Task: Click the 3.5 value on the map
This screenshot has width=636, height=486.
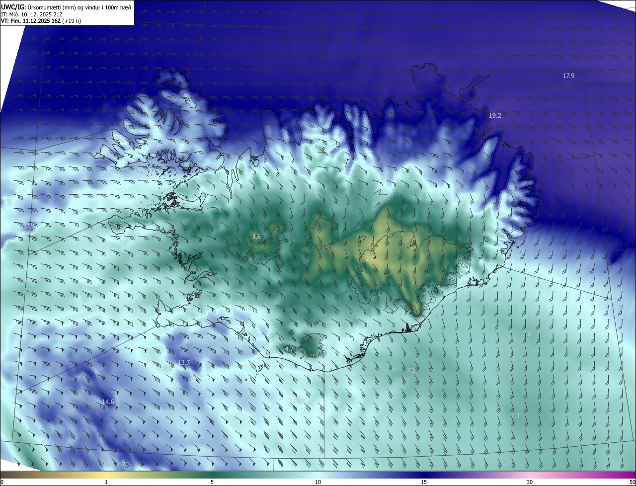Action: coord(256,237)
